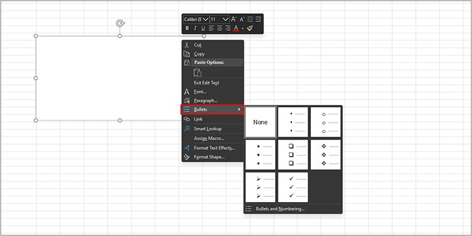Open Format Text Effects...
Screen dimensions: 472x236
213,148
